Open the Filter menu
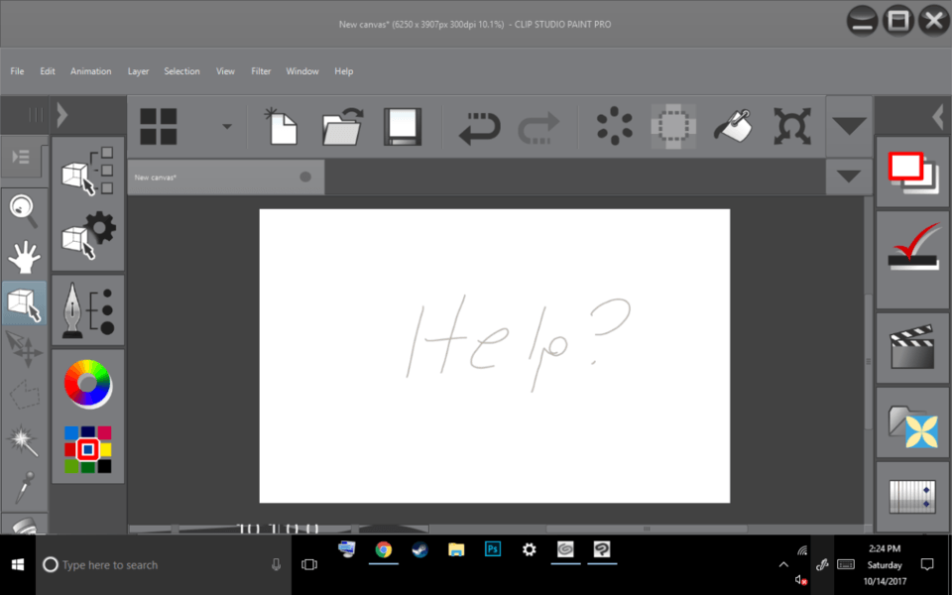The height and width of the screenshot is (595, 952). point(261,71)
